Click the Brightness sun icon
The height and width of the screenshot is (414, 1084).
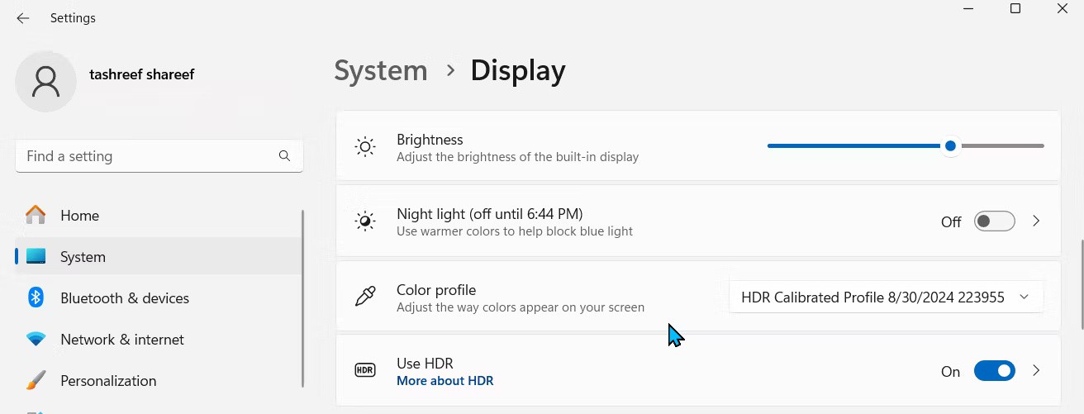(x=365, y=147)
